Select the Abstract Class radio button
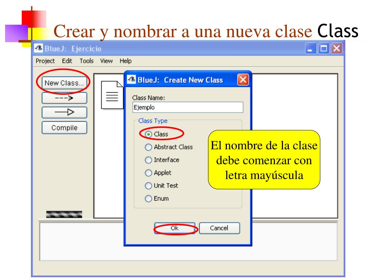 148,147
